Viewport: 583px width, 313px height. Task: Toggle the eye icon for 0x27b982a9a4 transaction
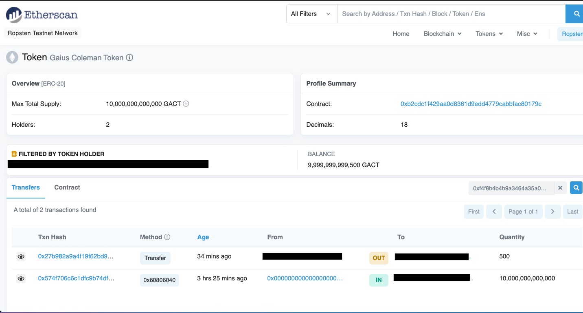pos(21,257)
